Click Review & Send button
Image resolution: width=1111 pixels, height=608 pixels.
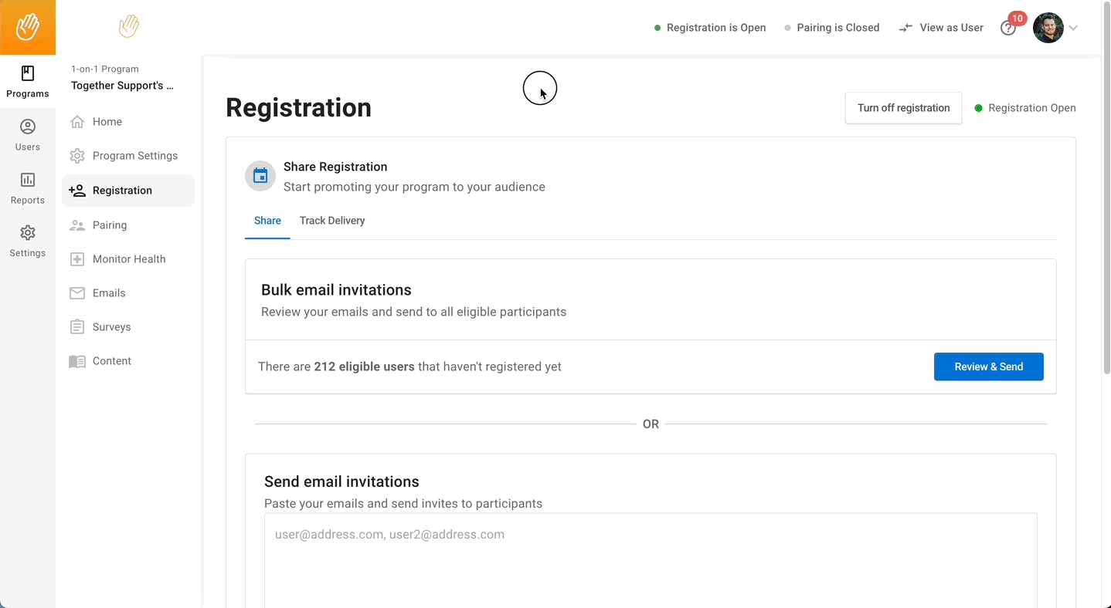[989, 366]
